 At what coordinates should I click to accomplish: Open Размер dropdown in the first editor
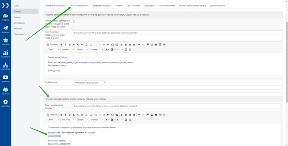pyautogui.click(x=97, y=50)
